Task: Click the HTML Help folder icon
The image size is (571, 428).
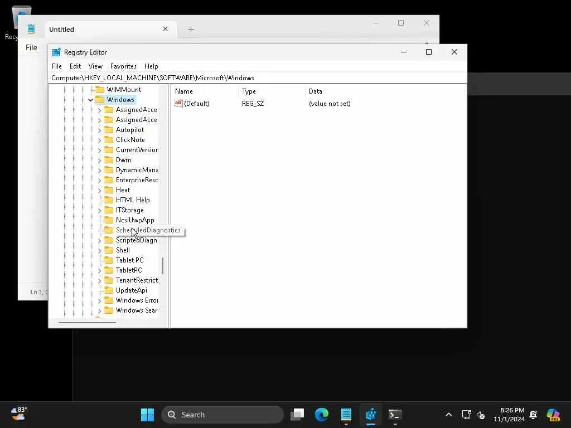Action: coord(109,200)
